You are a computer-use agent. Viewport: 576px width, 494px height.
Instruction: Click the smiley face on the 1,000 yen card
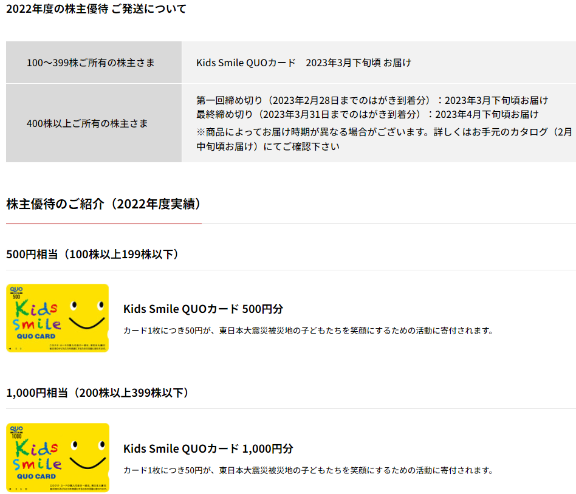click(84, 451)
